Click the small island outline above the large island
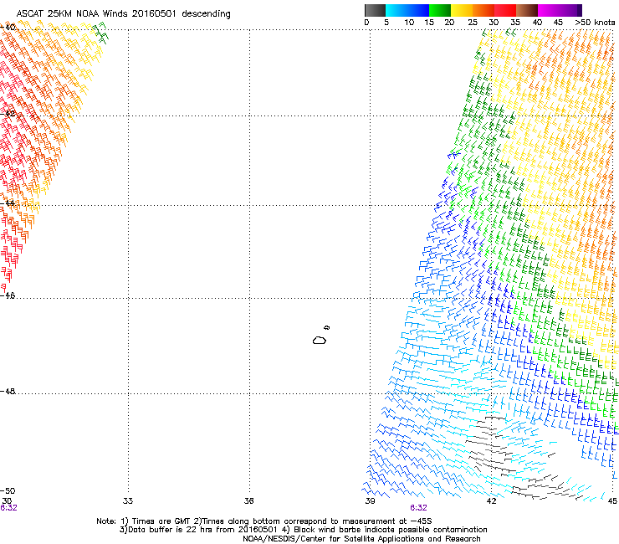Viewport: 619px width, 544px height. coord(326,327)
